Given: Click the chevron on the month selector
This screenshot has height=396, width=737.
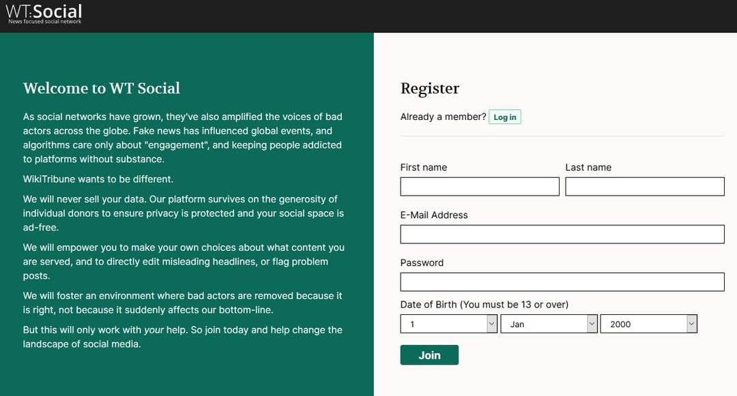Looking at the screenshot, I should [x=591, y=323].
